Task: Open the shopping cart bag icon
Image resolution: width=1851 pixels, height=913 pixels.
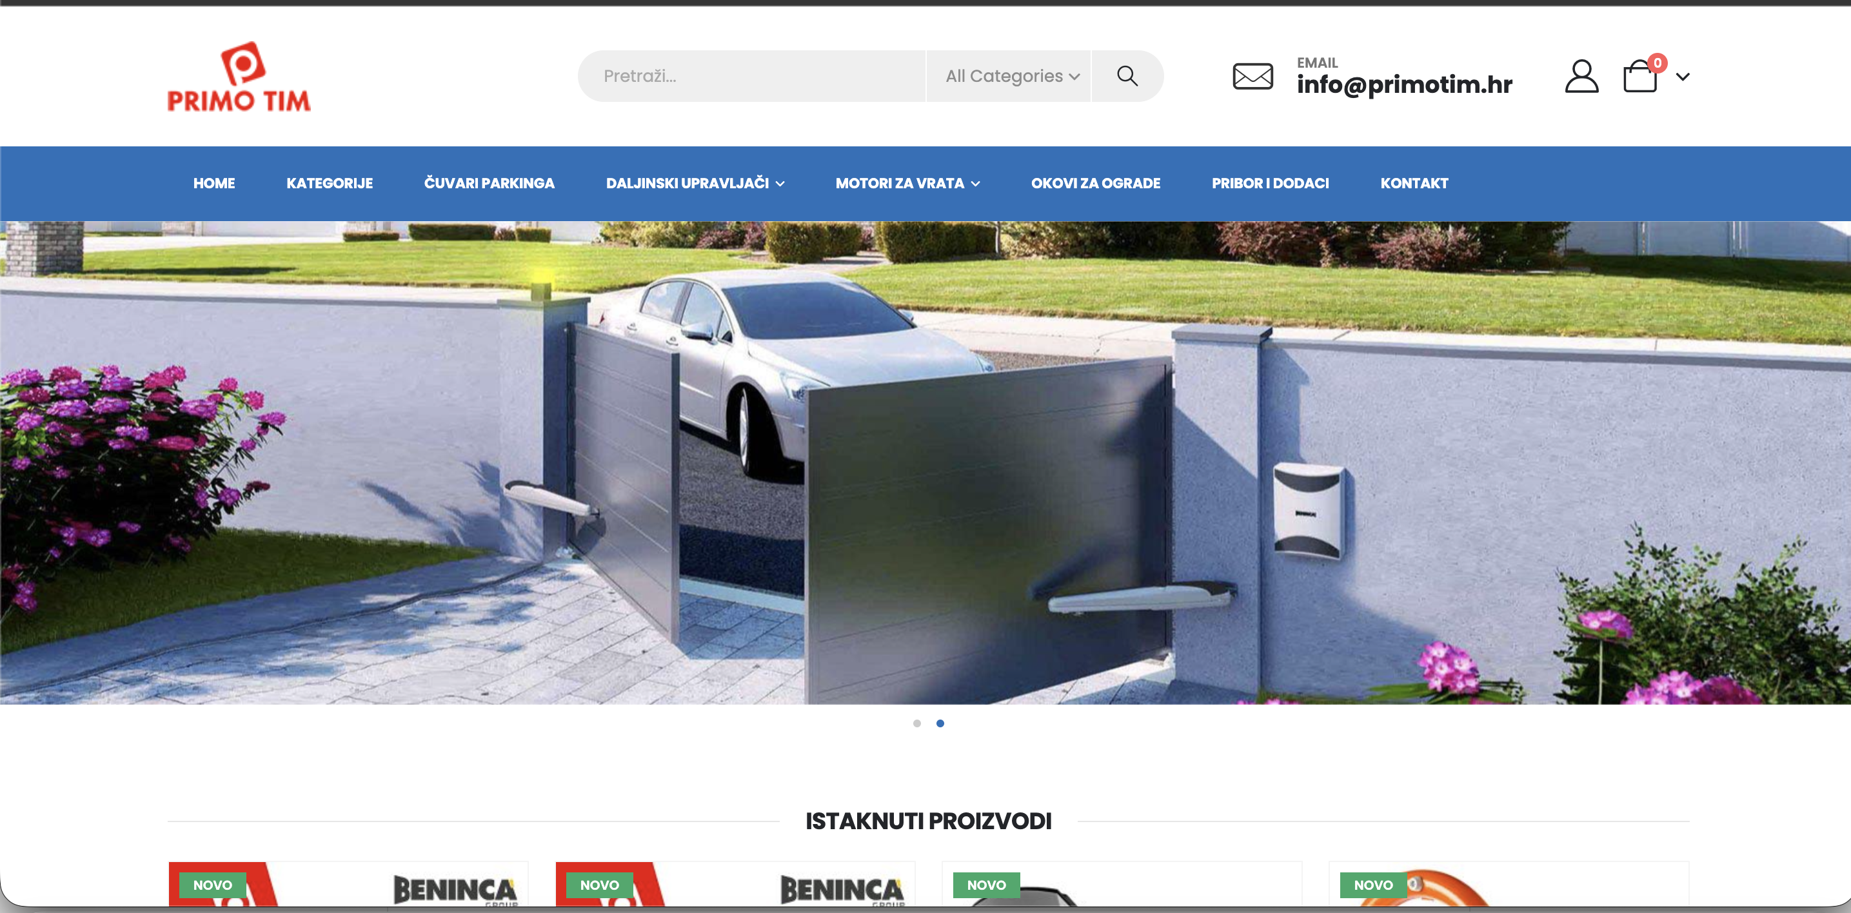Action: coord(1639,76)
